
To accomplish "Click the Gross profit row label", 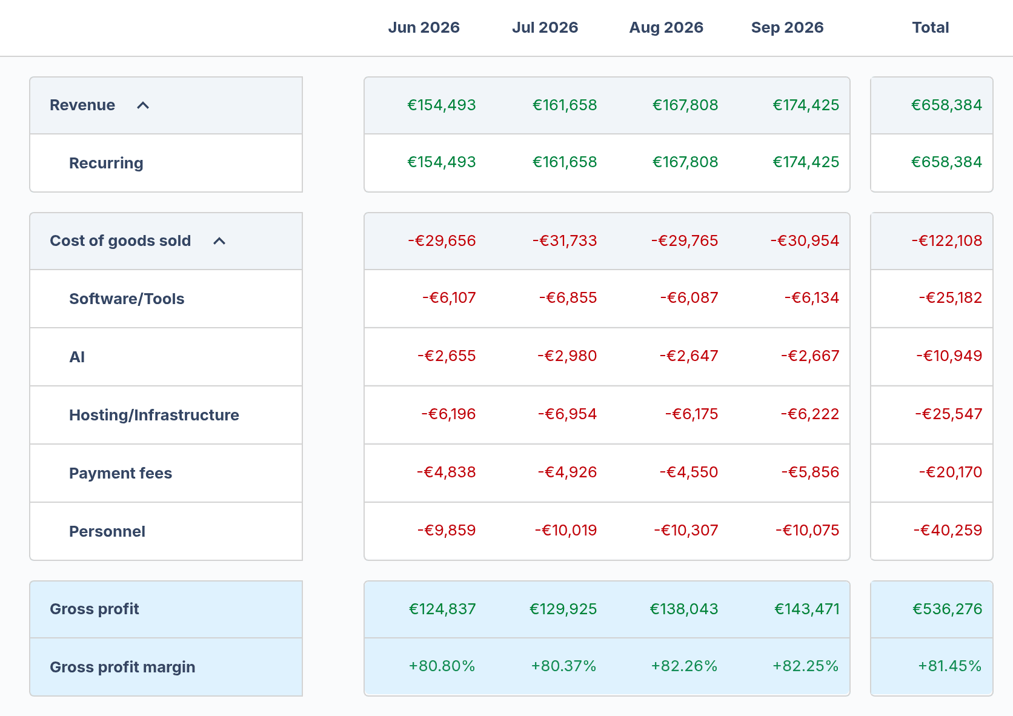I will pyautogui.click(x=95, y=609).
